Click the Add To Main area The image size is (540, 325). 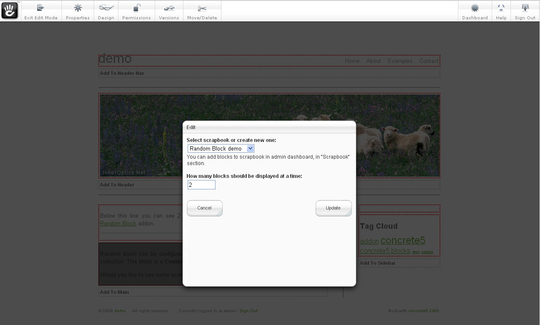point(213,292)
